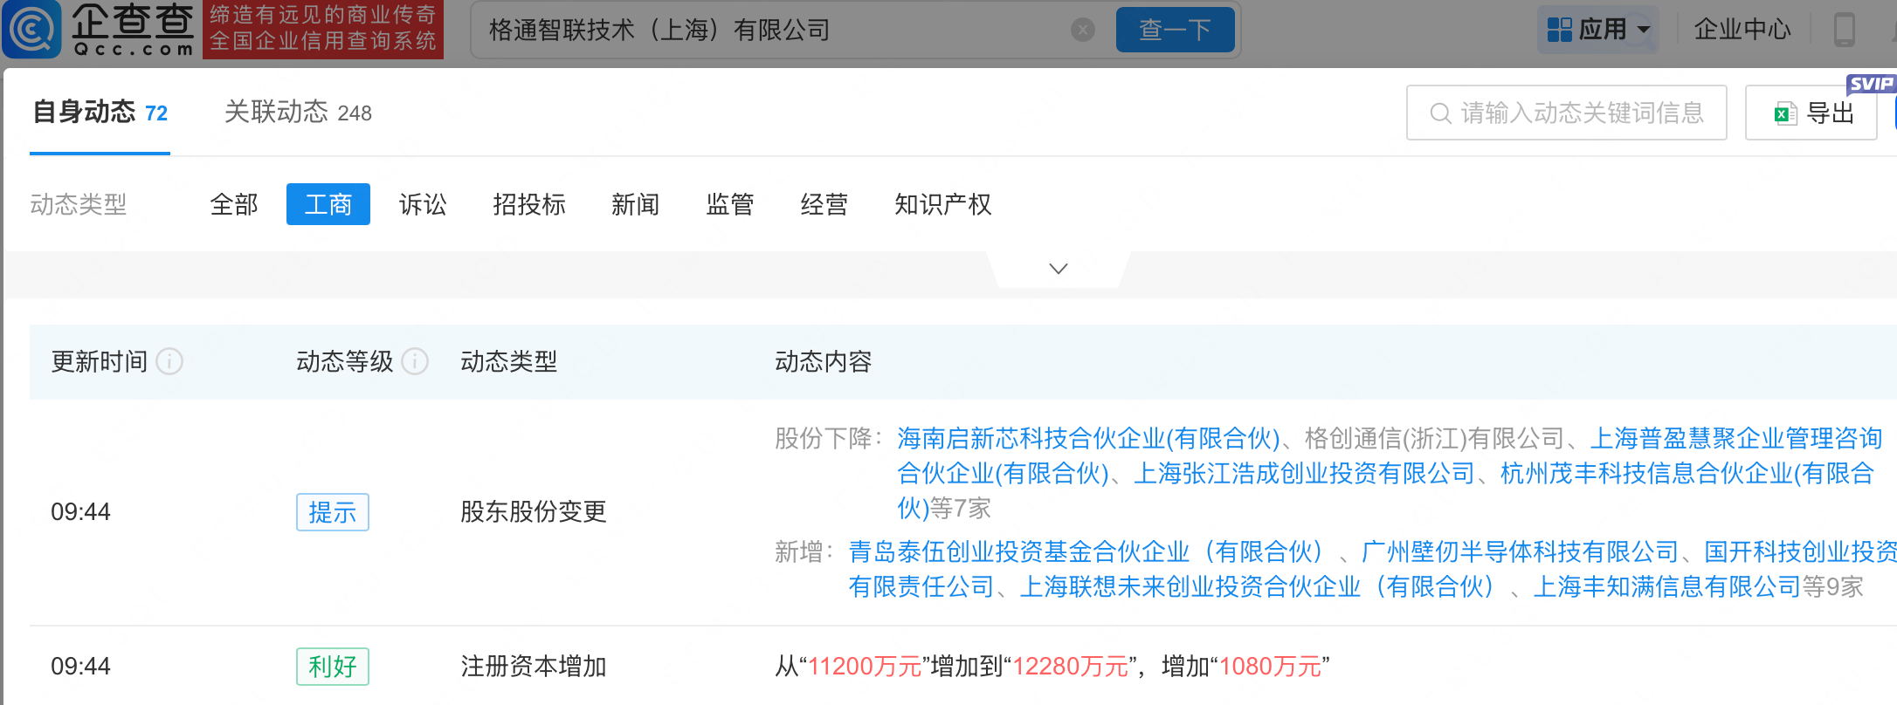Expand the filter panel chevron
The width and height of the screenshot is (1897, 705).
pyautogui.click(x=1059, y=269)
